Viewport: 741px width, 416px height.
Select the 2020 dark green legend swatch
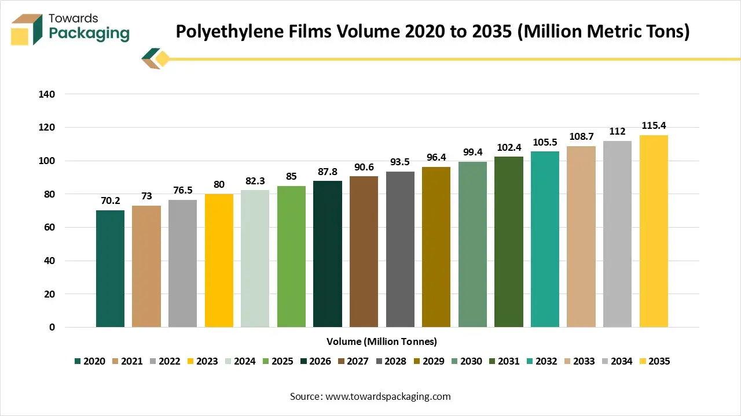tap(77, 361)
